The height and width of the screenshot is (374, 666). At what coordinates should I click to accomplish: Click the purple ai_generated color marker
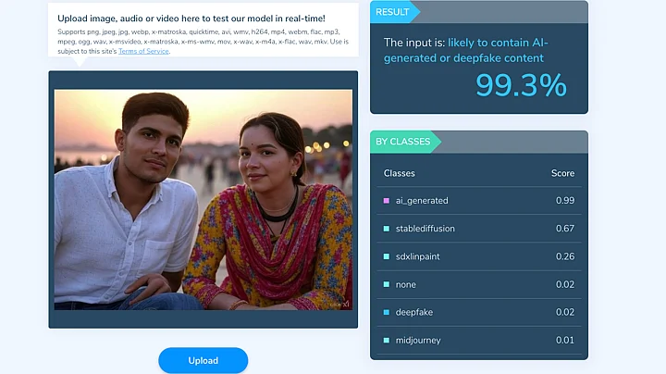386,201
